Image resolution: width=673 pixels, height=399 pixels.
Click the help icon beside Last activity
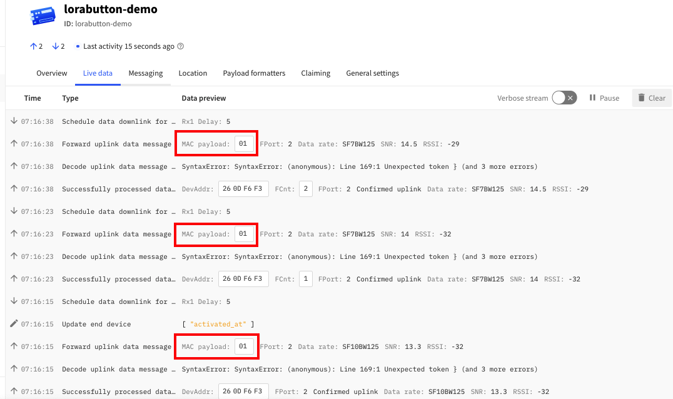[181, 46]
